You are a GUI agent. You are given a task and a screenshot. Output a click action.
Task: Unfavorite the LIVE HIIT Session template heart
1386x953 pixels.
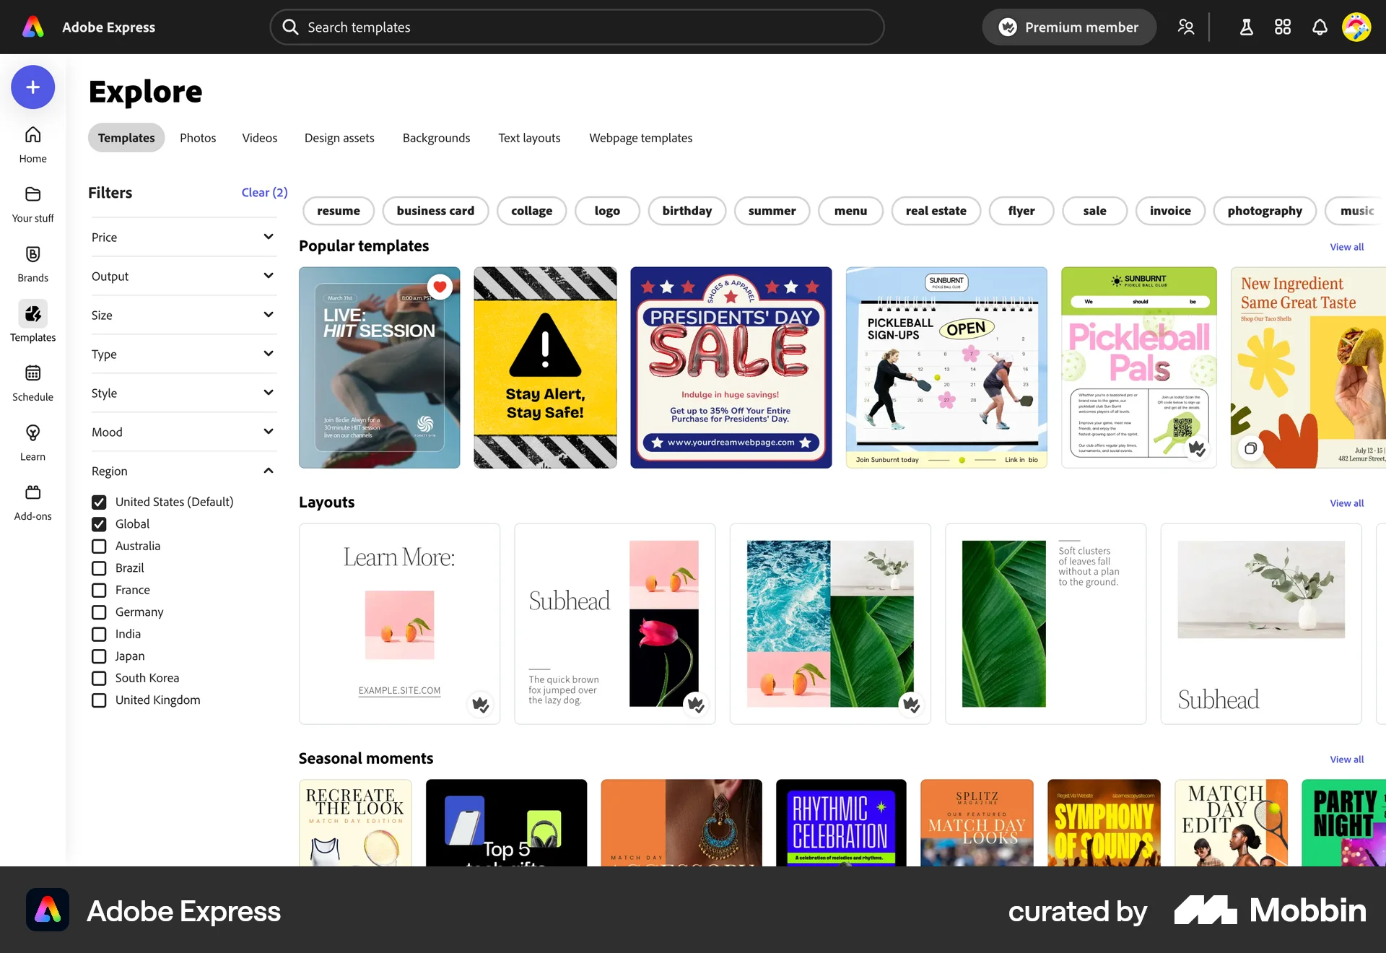[439, 286]
